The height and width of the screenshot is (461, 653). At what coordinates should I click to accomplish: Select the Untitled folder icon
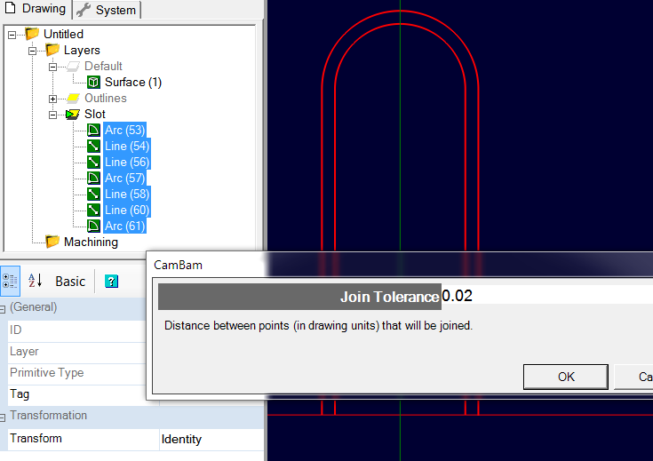(x=32, y=34)
